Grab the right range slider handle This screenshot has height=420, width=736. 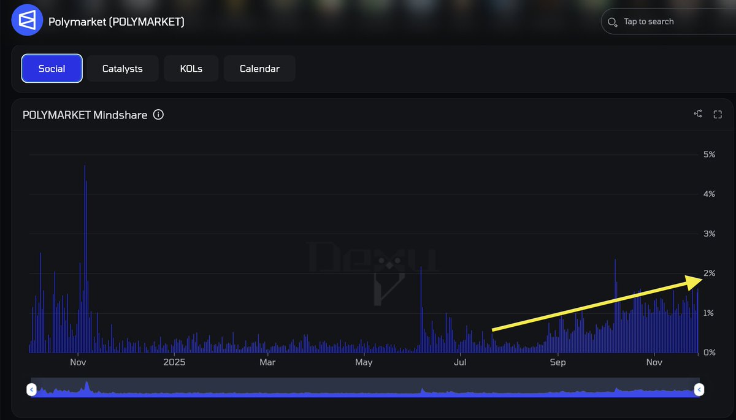pos(699,389)
